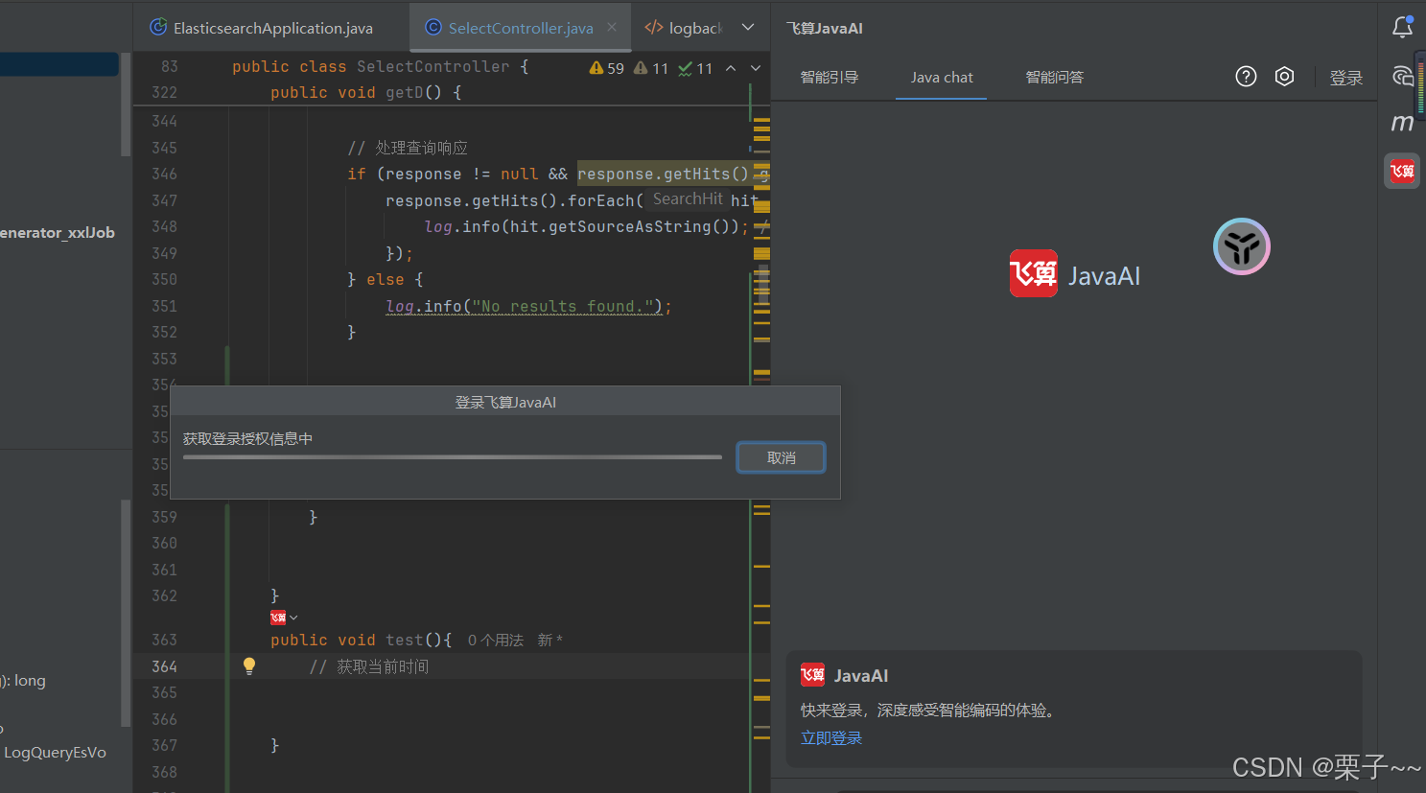Click 登录 in JavaAI panel header
1426x793 pixels.
[1346, 78]
